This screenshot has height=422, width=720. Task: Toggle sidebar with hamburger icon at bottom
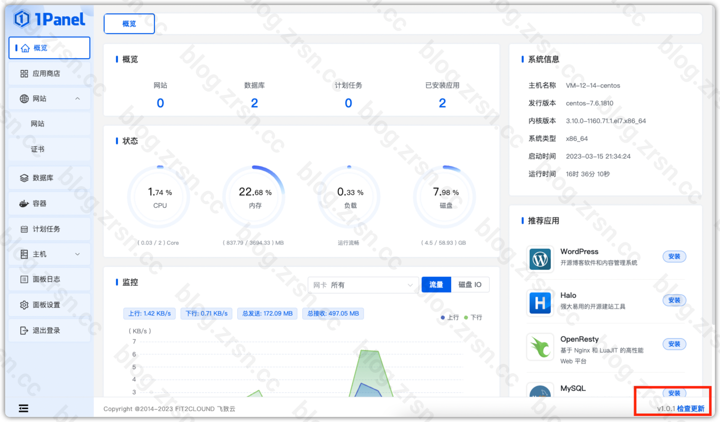pyautogui.click(x=23, y=408)
